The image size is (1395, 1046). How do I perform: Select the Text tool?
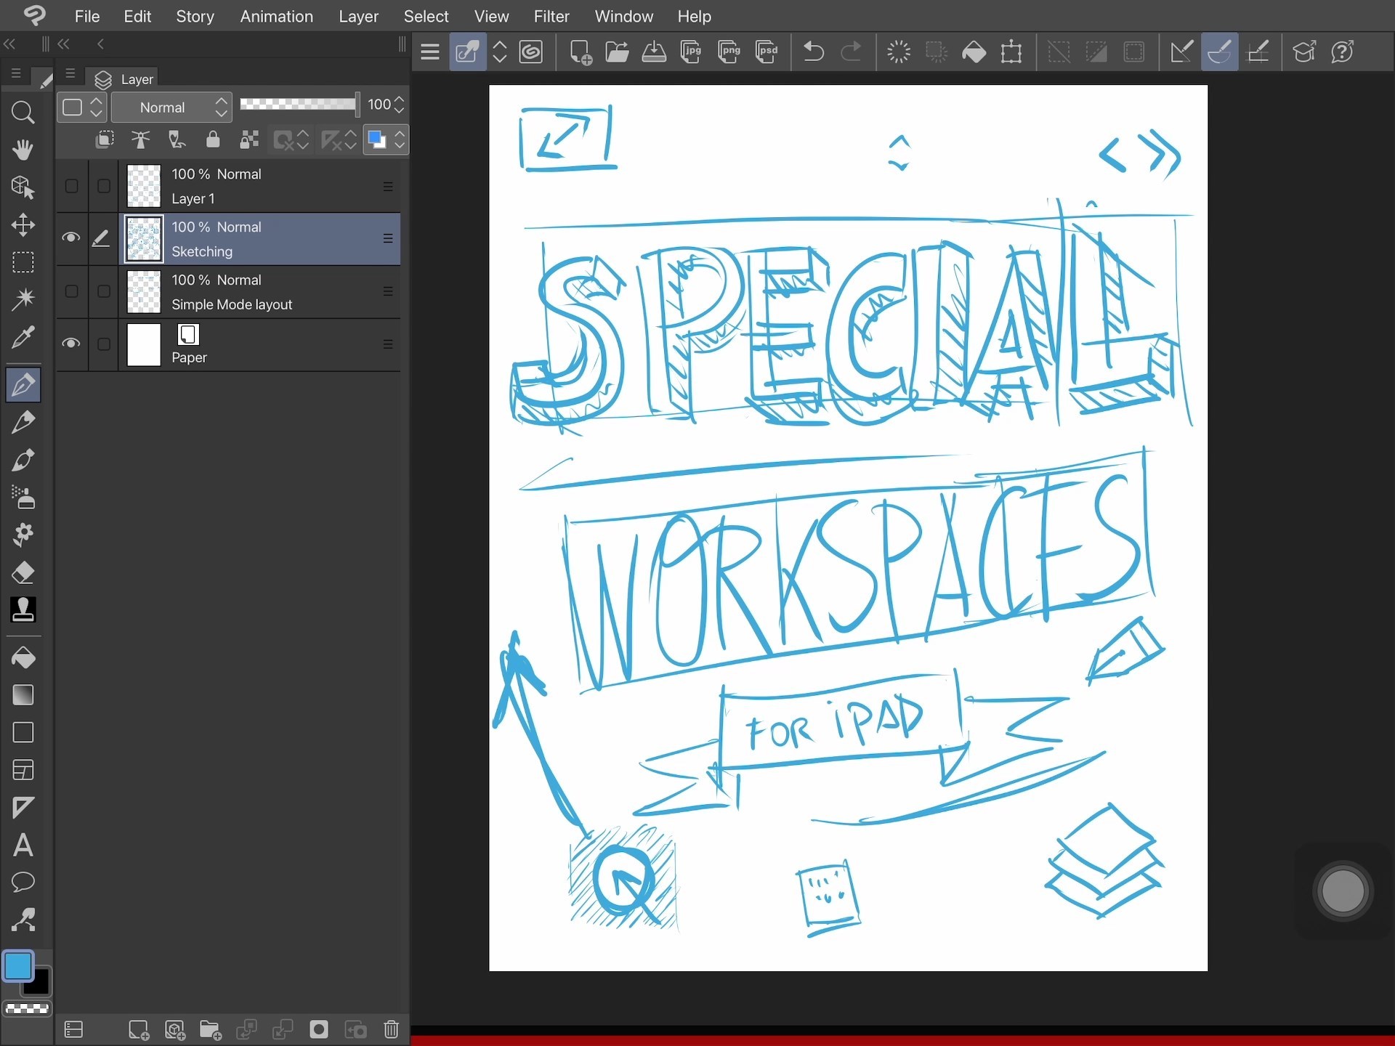[x=23, y=845]
